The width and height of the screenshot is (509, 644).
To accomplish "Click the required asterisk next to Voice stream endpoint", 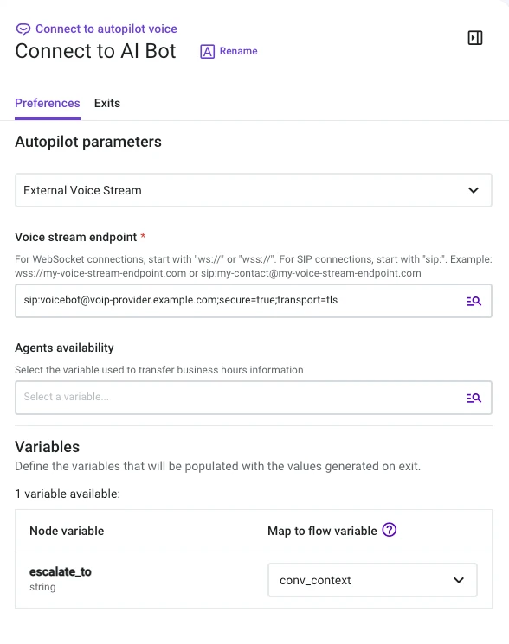I will point(143,236).
